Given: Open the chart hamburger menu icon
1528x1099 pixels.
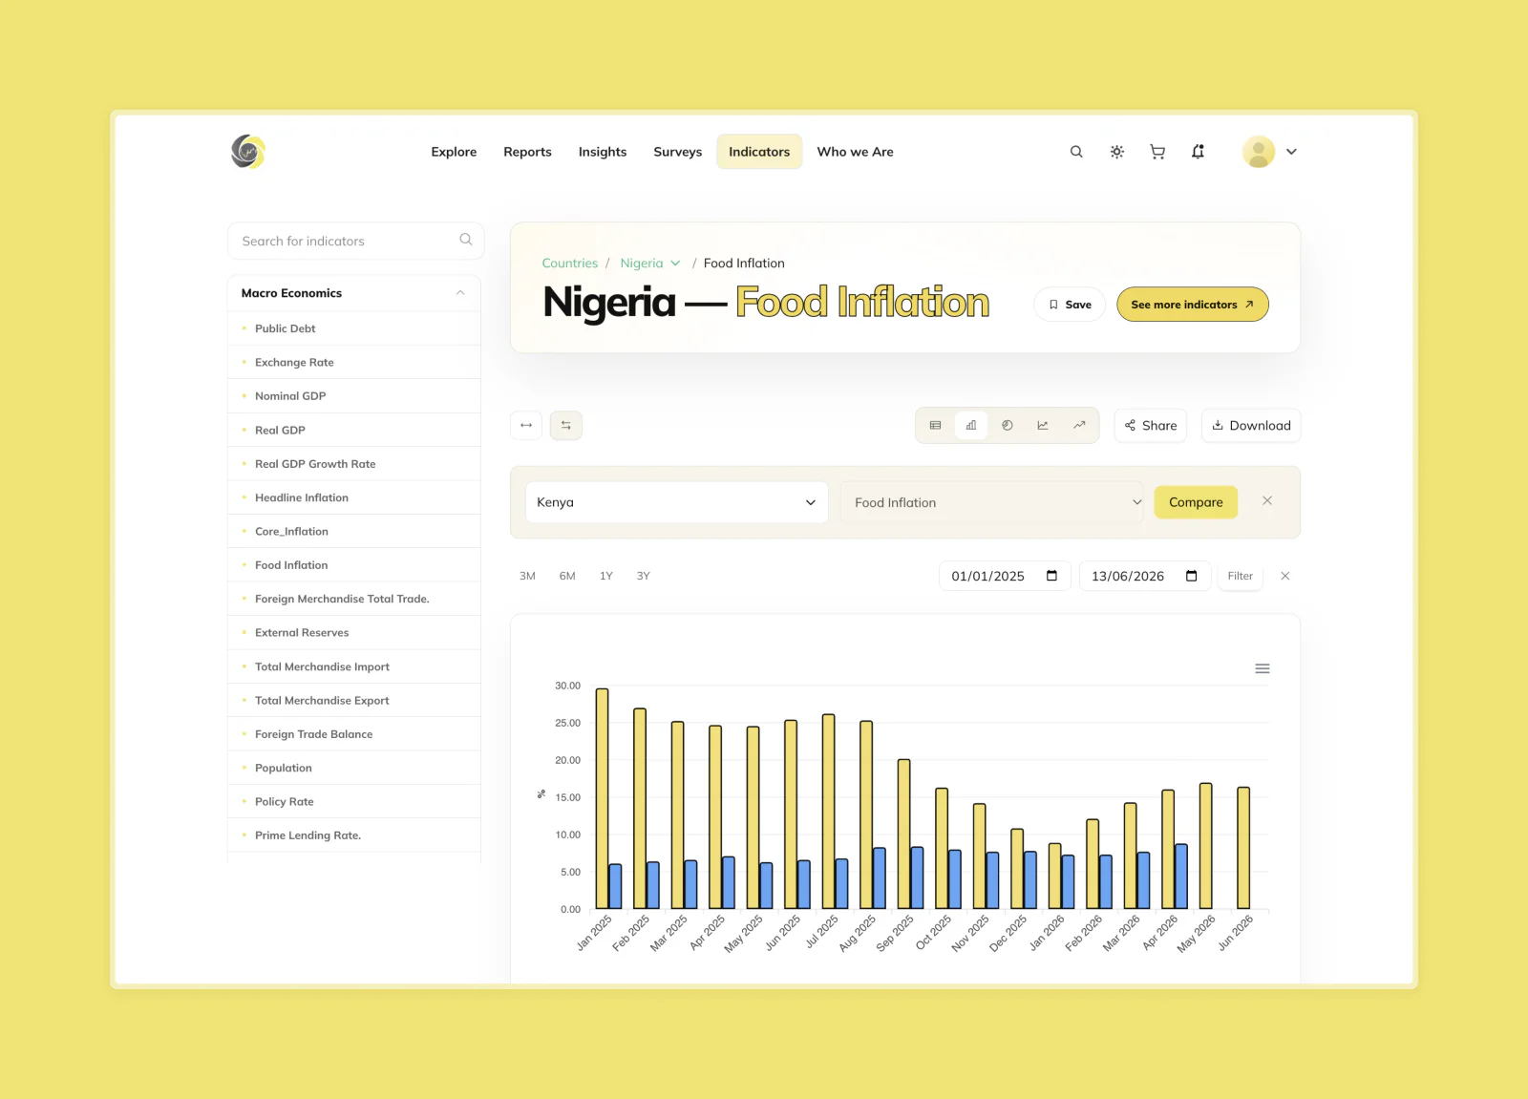Looking at the screenshot, I should point(1263,668).
